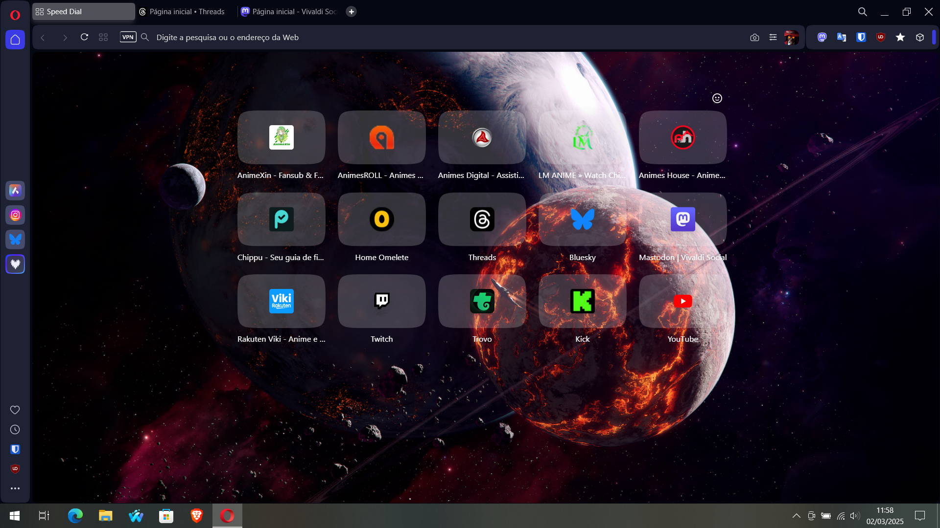This screenshot has height=528, width=940.
Task: Open Easy Setup sliders icon
Action: [773, 37]
